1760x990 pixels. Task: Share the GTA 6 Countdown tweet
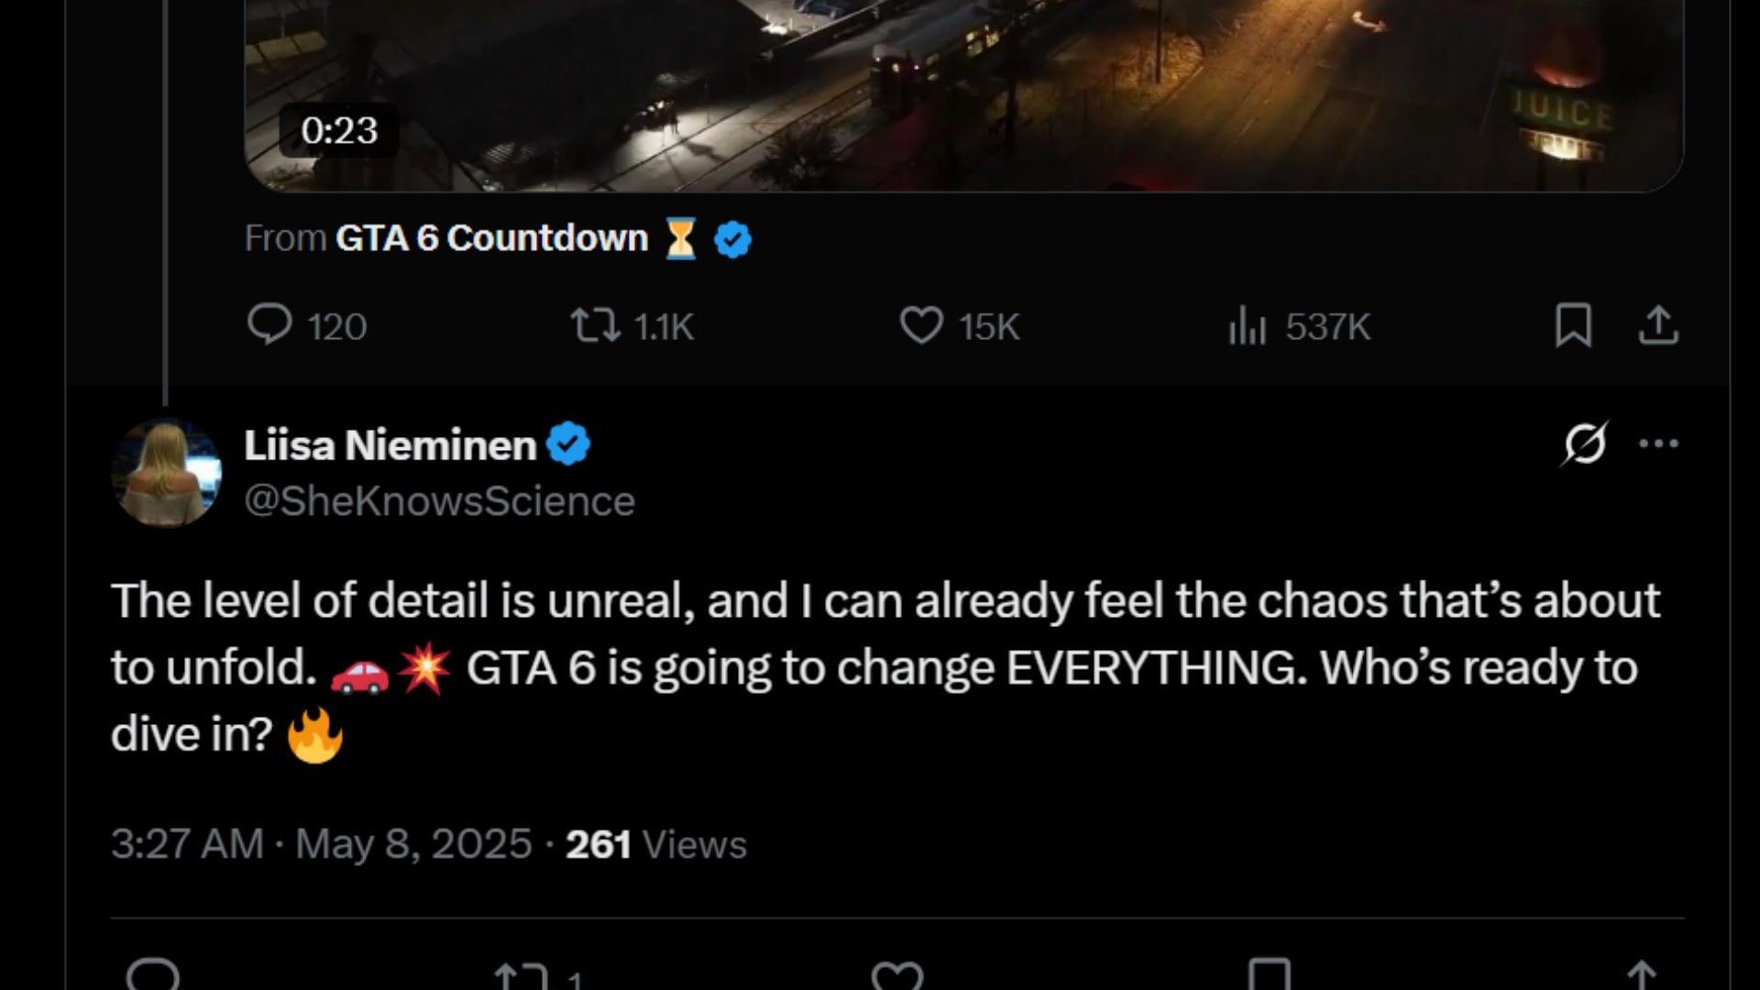pyautogui.click(x=1657, y=325)
